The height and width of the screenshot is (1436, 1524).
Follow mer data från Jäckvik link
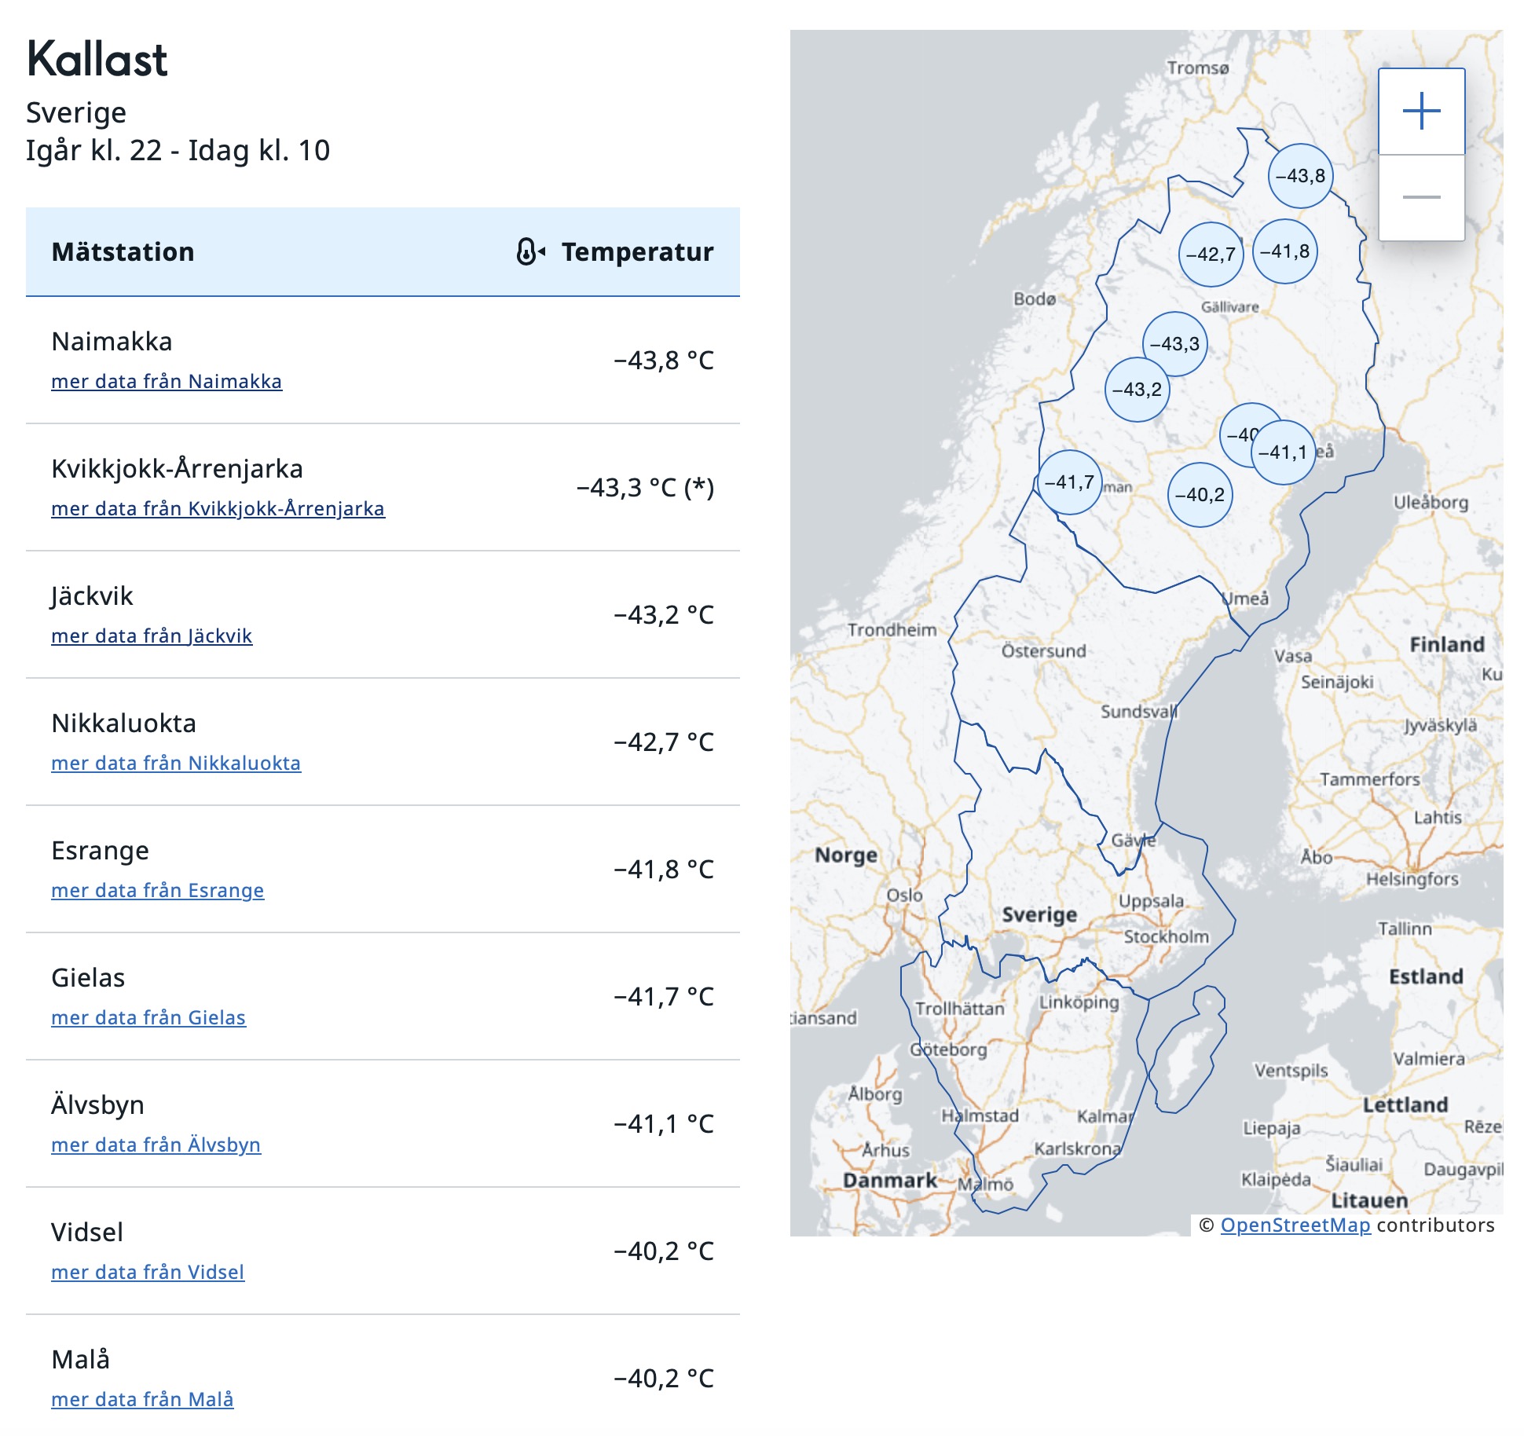click(152, 636)
